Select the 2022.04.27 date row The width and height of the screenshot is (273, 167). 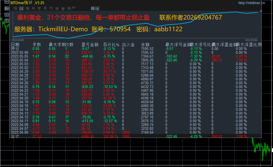[x=20, y=79]
